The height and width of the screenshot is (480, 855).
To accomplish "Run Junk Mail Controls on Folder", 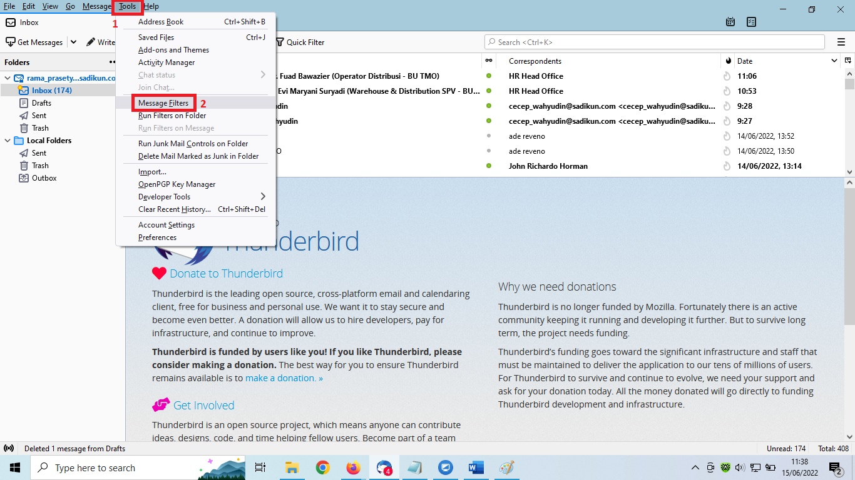I will [196, 144].
